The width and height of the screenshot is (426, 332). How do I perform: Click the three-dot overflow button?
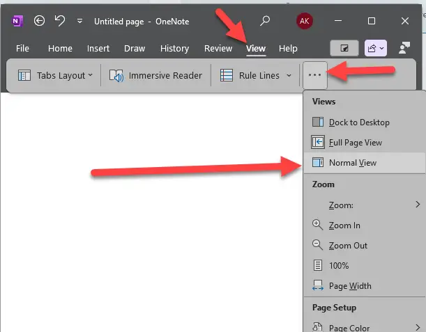[x=314, y=75]
